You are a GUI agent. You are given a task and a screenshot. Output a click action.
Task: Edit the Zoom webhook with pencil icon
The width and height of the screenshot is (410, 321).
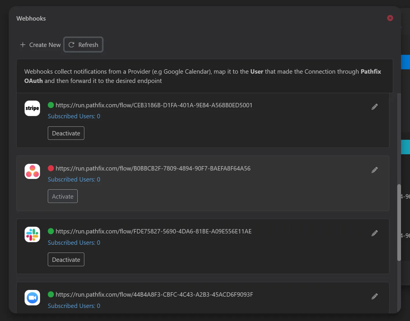[375, 296]
